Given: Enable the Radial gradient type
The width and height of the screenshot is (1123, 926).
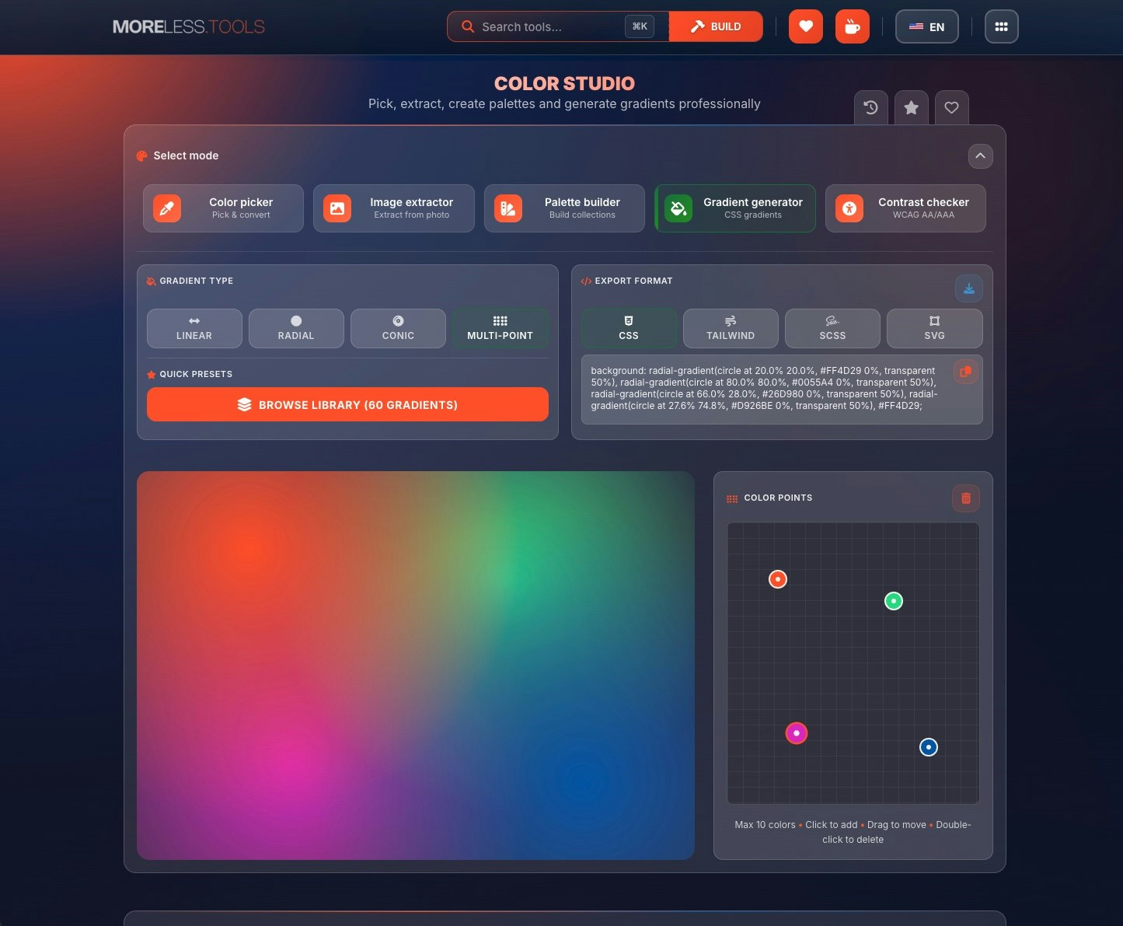Looking at the screenshot, I should click(296, 328).
